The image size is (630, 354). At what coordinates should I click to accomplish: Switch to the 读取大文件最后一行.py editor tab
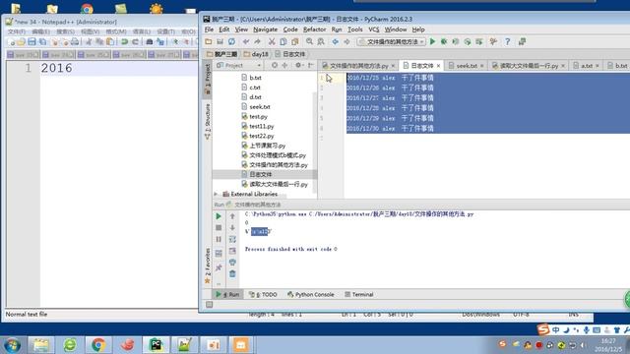point(529,66)
